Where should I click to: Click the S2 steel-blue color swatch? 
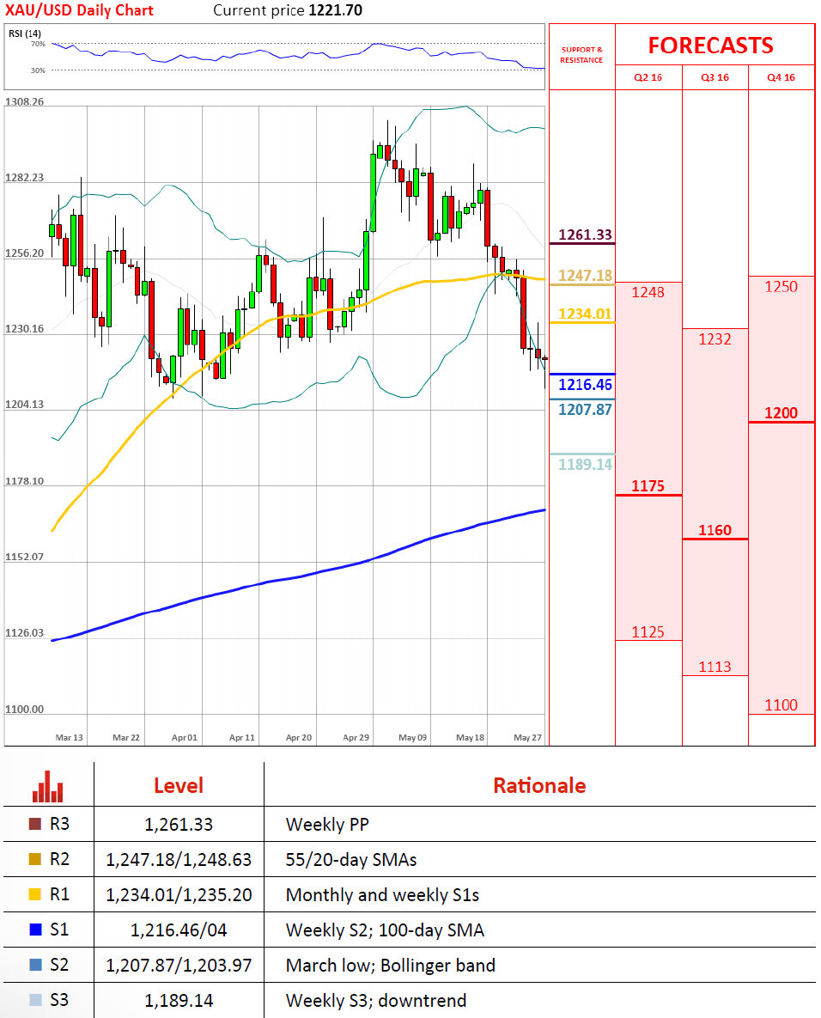pyautogui.click(x=35, y=965)
